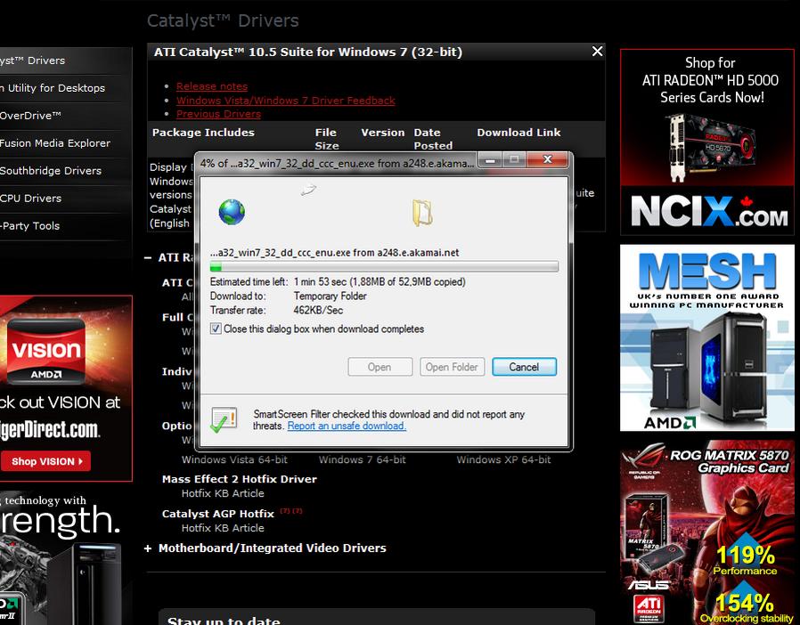Viewport: 800px width, 625px height.
Task: Uncheck close dialog when download completes
Action: click(x=216, y=329)
